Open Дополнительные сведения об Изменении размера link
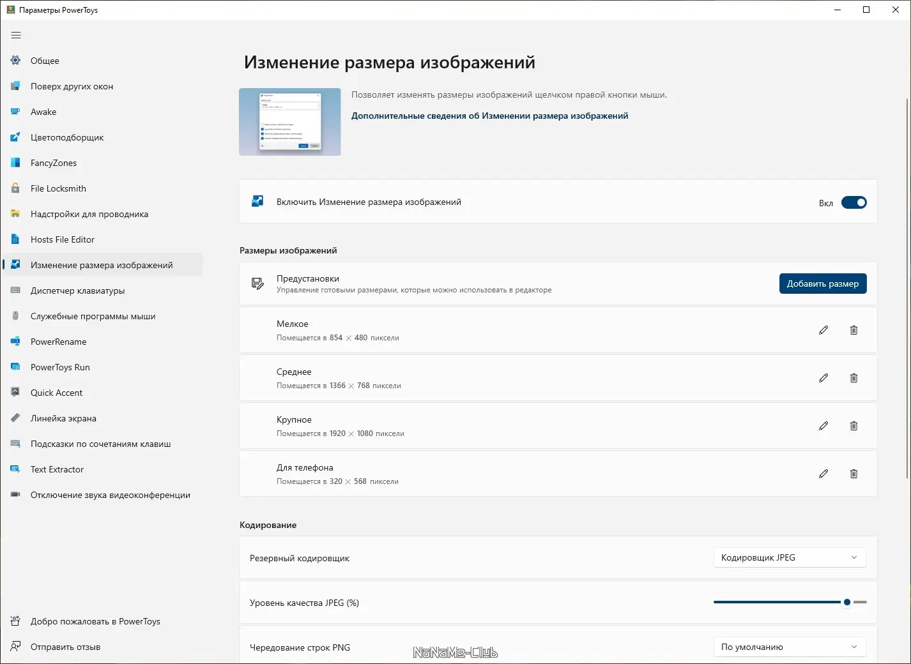Screen dimensions: 911x664 (490, 116)
